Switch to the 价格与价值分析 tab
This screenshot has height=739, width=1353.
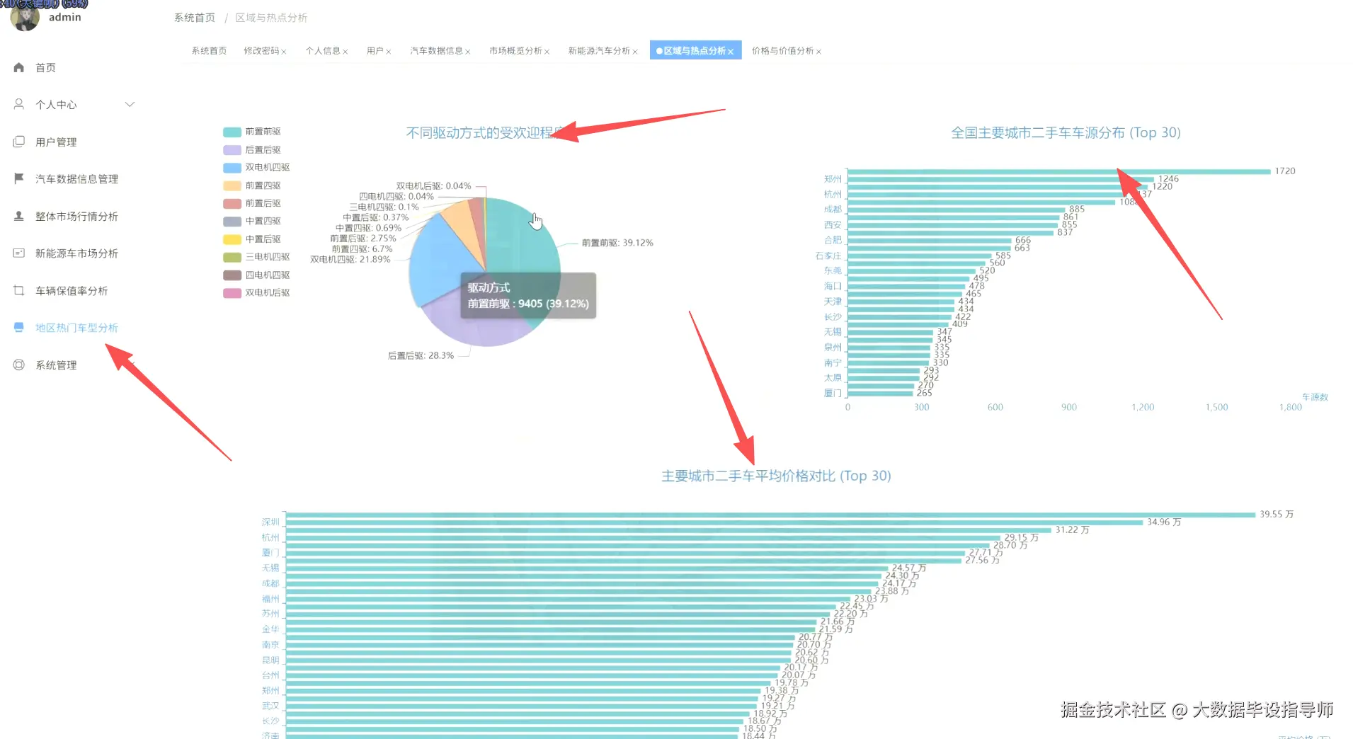click(x=782, y=50)
